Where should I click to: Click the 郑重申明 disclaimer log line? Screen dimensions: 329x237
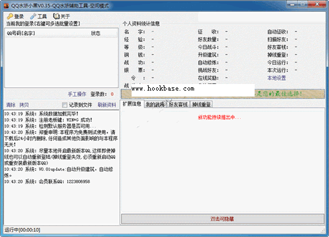pyautogui.click(x=61, y=139)
